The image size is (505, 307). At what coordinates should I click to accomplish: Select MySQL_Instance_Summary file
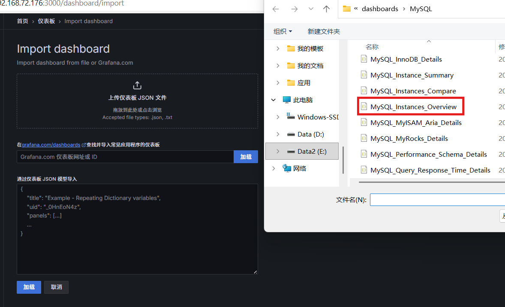(x=412, y=75)
